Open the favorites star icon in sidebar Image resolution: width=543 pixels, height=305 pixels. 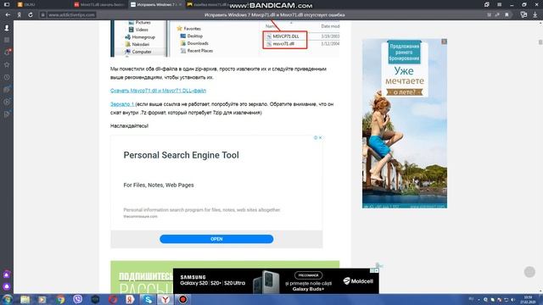tap(7, 64)
